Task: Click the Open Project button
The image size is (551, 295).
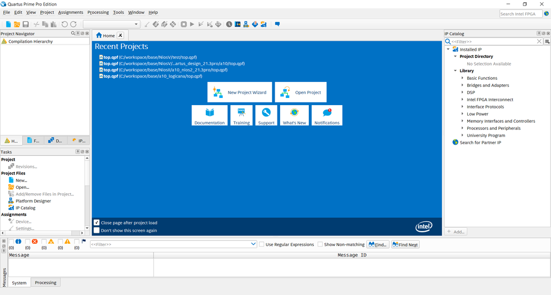Action: pyautogui.click(x=301, y=92)
